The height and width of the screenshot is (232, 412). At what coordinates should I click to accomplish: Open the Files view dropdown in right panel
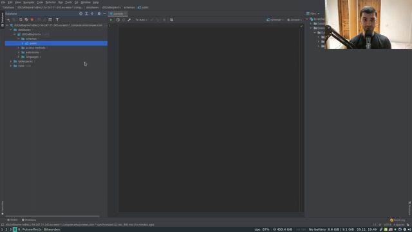tap(313, 14)
